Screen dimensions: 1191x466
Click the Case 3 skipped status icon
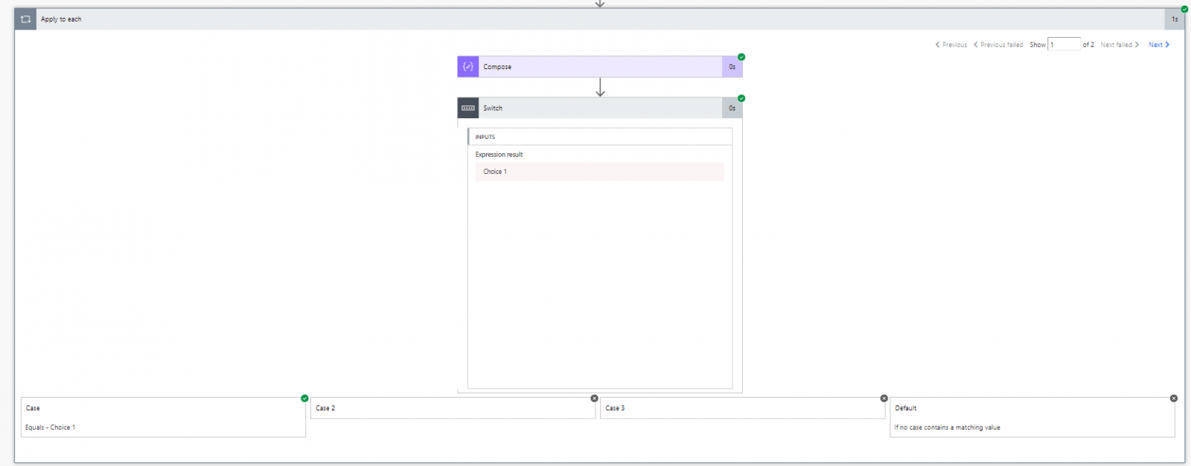[884, 398]
